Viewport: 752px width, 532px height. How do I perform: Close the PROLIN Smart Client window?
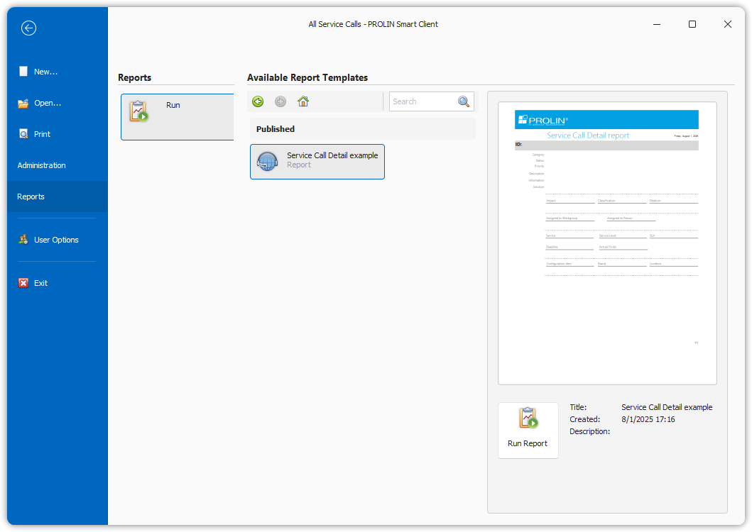click(728, 24)
